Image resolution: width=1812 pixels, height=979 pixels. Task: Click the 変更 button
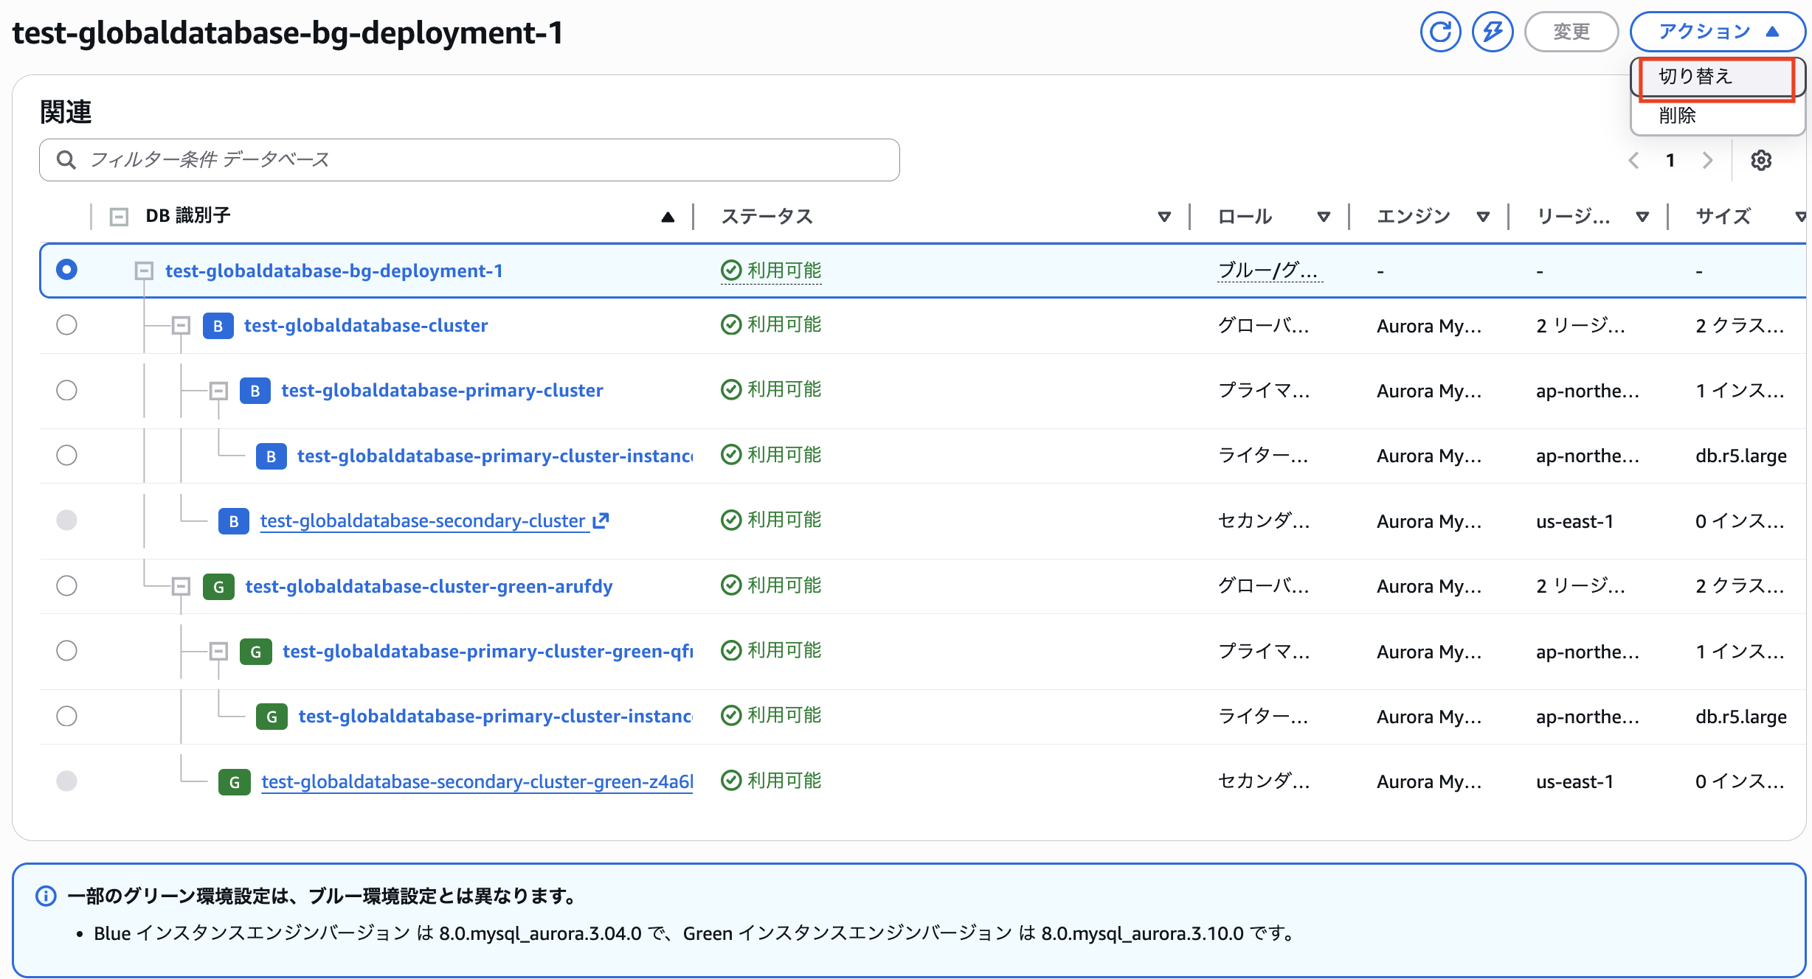click(x=1571, y=32)
